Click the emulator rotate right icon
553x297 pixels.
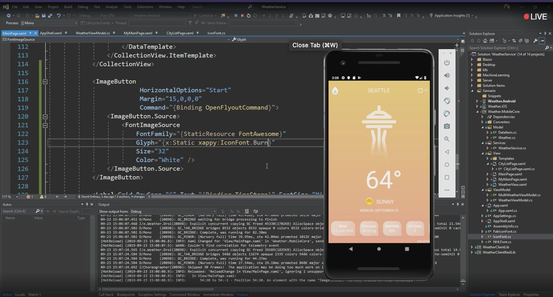(447, 113)
